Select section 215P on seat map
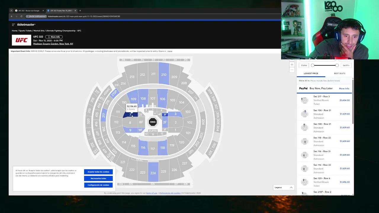Image resolution: width=379 pixels, height=213 pixels. click(x=114, y=93)
